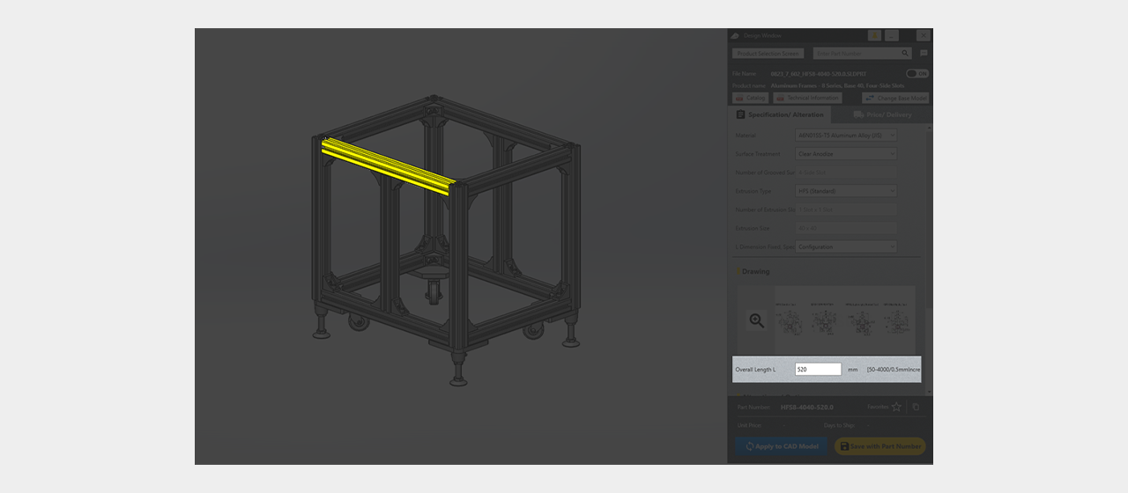Viewport: 1128px width, 493px height.
Task: Open Technical Information document
Action: pos(807,98)
